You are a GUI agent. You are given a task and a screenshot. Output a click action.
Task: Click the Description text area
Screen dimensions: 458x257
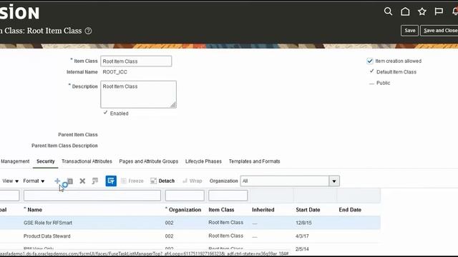tap(138, 94)
